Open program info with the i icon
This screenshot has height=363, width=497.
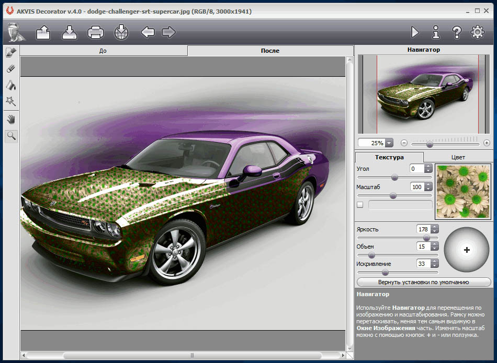(x=436, y=32)
